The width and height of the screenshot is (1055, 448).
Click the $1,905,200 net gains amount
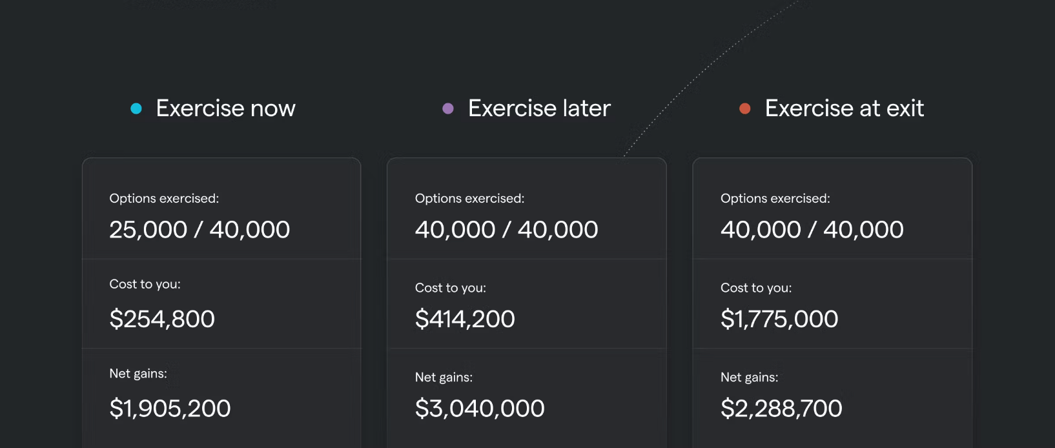click(x=170, y=408)
